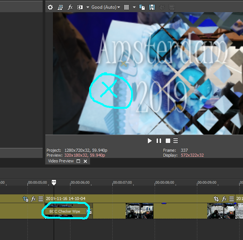Click the 00:00:07;00 ruler mark
This screenshot has width=243, height=240.
pos(122,183)
